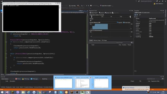
Task: Click the bookmark icon in the toolbar
Action: [91, 6]
